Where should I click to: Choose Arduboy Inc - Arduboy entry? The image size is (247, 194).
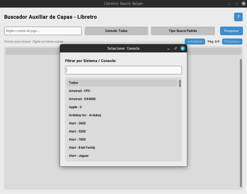click(x=122, y=115)
